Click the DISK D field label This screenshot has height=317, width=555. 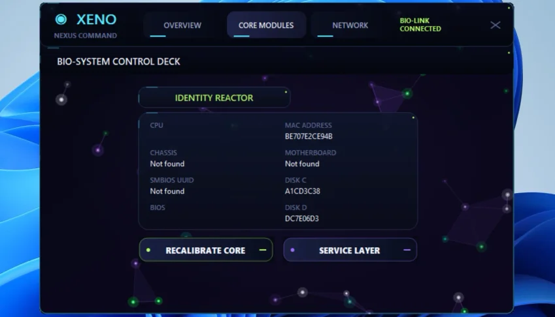tap(296, 207)
